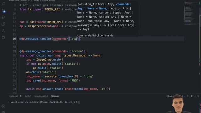The width and height of the screenshot is (201, 113).
Task: Open the Source Control view with badge
Action: (3, 10)
